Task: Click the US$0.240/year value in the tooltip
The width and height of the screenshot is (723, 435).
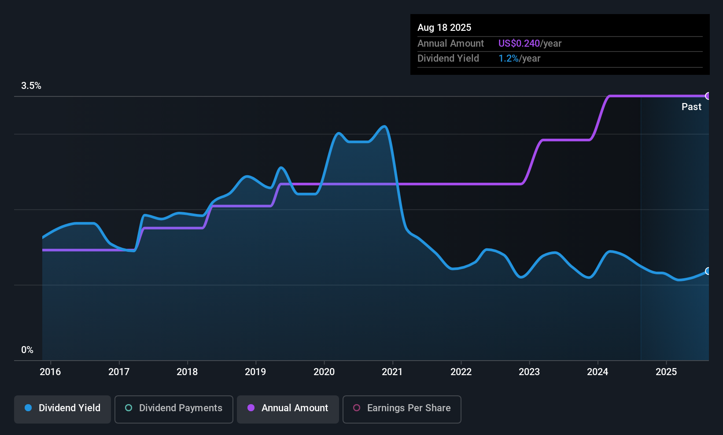Action: (x=530, y=44)
